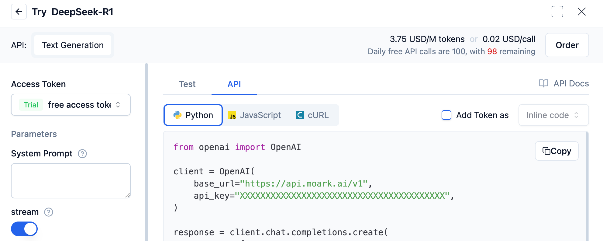Screen dimensions: 603x241
Task: Open the API Docs book icon
Action: [543, 83]
